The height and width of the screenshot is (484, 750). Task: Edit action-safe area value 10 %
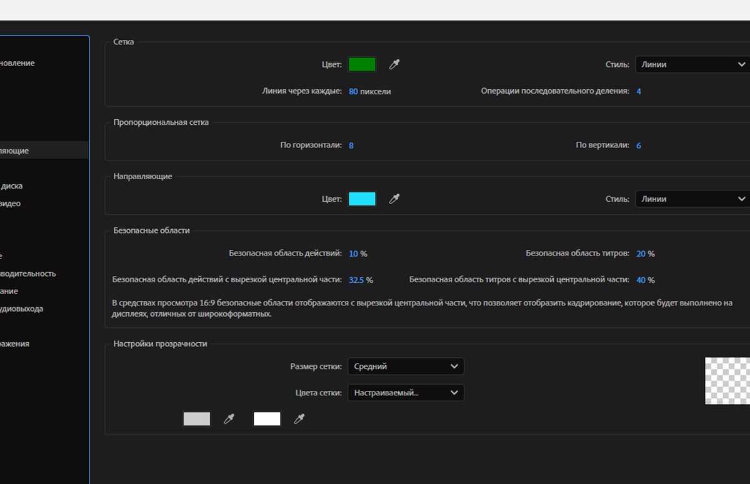[354, 254]
